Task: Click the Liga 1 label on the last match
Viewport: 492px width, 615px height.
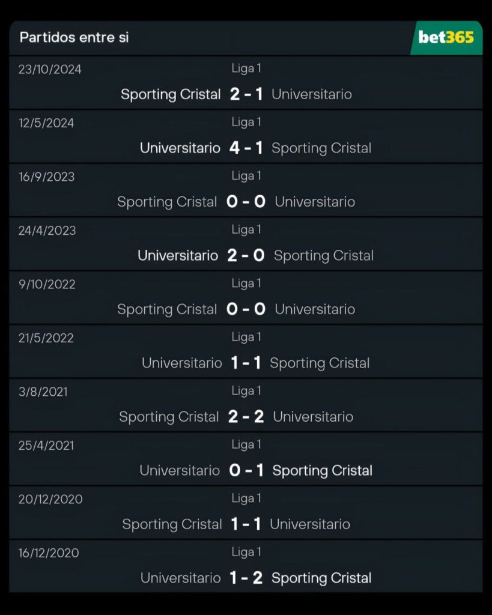Action: point(246,552)
